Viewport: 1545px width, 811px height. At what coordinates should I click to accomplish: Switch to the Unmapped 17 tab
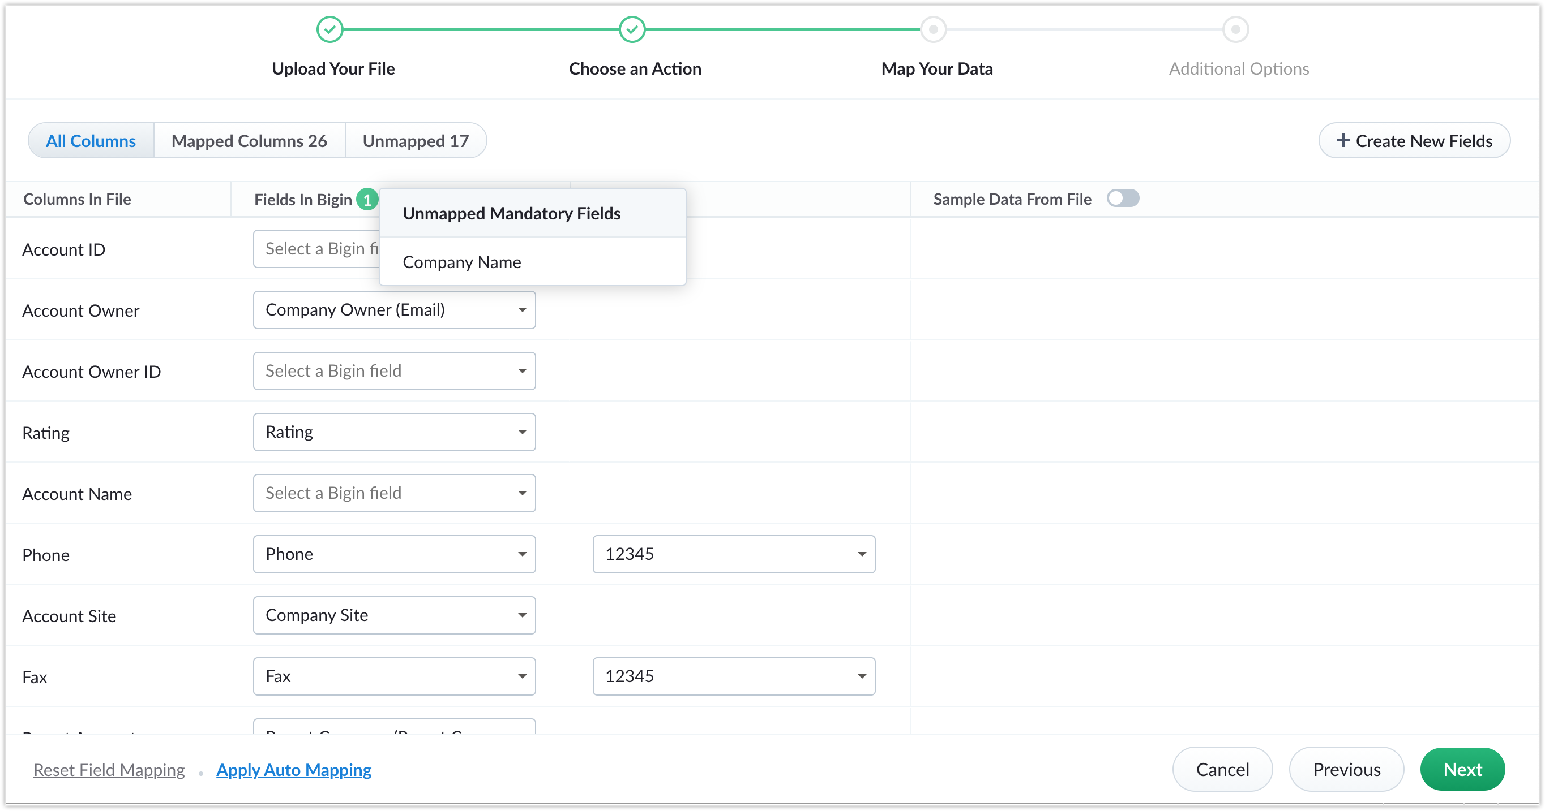(416, 141)
